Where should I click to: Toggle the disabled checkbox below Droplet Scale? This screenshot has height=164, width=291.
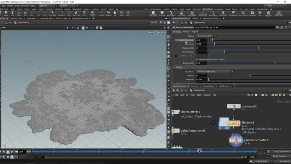pyautogui.click(x=176, y=56)
